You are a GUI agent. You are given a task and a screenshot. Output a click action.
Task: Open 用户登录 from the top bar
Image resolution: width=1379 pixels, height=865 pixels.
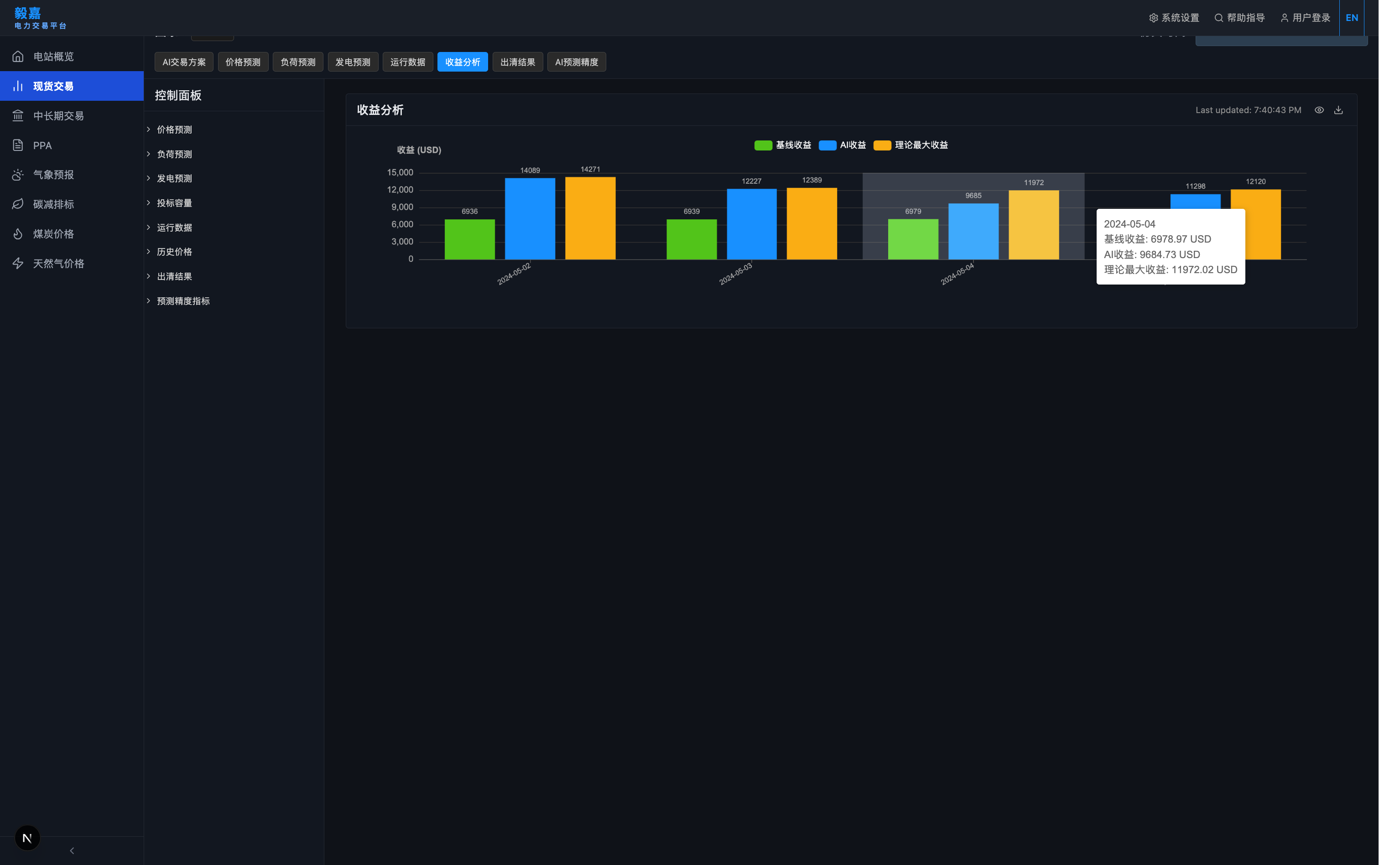[x=1305, y=18]
